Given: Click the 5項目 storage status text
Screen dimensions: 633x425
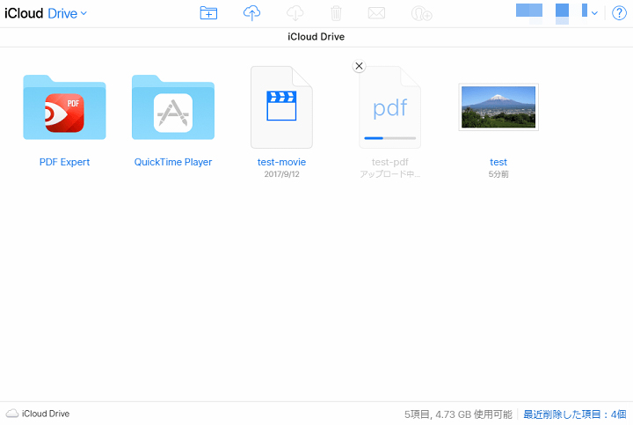Looking at the screenshot, I should [x=458, y=414].
